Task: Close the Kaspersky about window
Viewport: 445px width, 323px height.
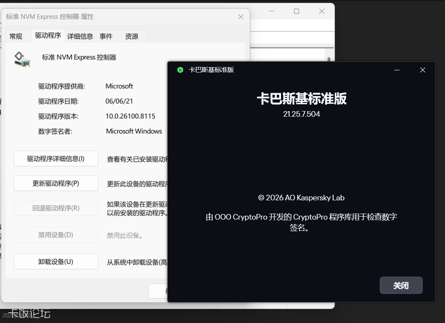Action: (x=423, y=70)
